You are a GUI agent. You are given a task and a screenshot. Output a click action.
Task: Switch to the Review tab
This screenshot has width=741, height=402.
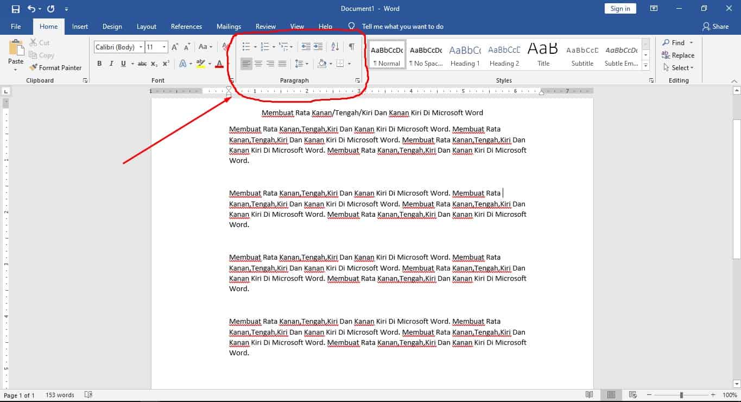click(265, 26)
